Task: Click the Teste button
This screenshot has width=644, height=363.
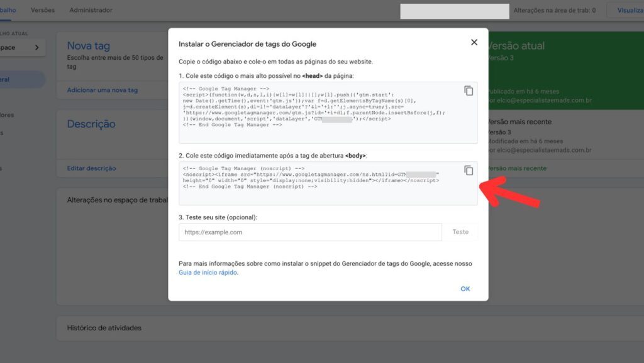Action: [460, 232]
